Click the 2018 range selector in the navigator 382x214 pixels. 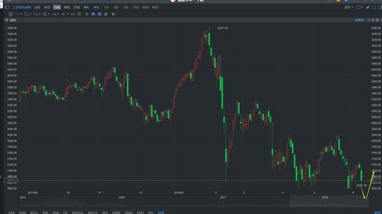pyautogui.click(x=329, y=201)
